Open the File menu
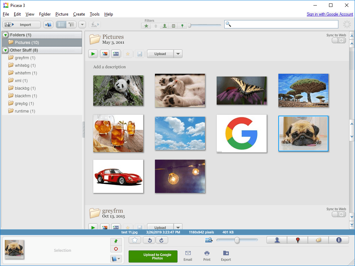Screen dimensions: 355x266 point(6,14)
